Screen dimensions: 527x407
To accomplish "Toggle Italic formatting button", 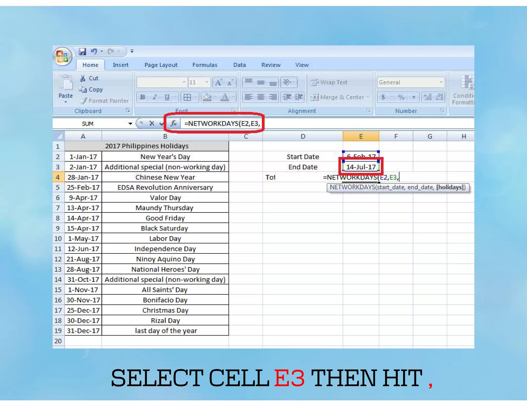I will click(x=155, y=97).
